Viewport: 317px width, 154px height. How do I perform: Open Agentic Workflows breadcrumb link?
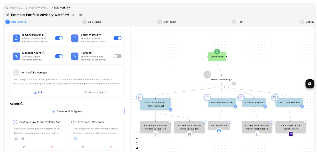[38, 8]
